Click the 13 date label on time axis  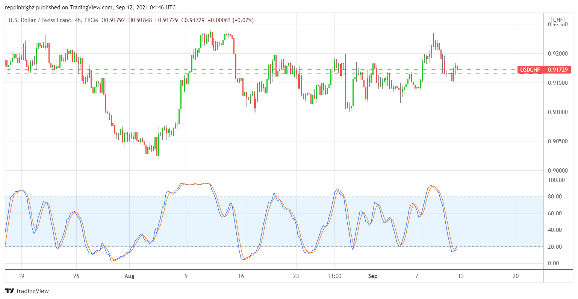(461, 276)
